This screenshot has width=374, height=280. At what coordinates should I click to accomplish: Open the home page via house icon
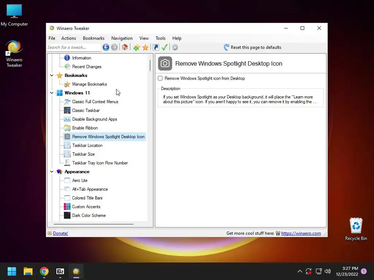click(x=125, y=47)
